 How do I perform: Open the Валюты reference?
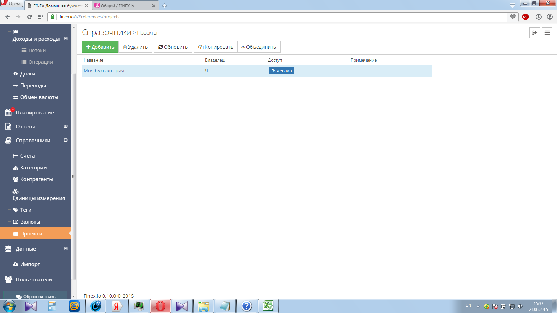point(26,222)
